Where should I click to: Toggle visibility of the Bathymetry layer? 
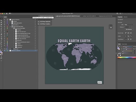click(4, 40)
